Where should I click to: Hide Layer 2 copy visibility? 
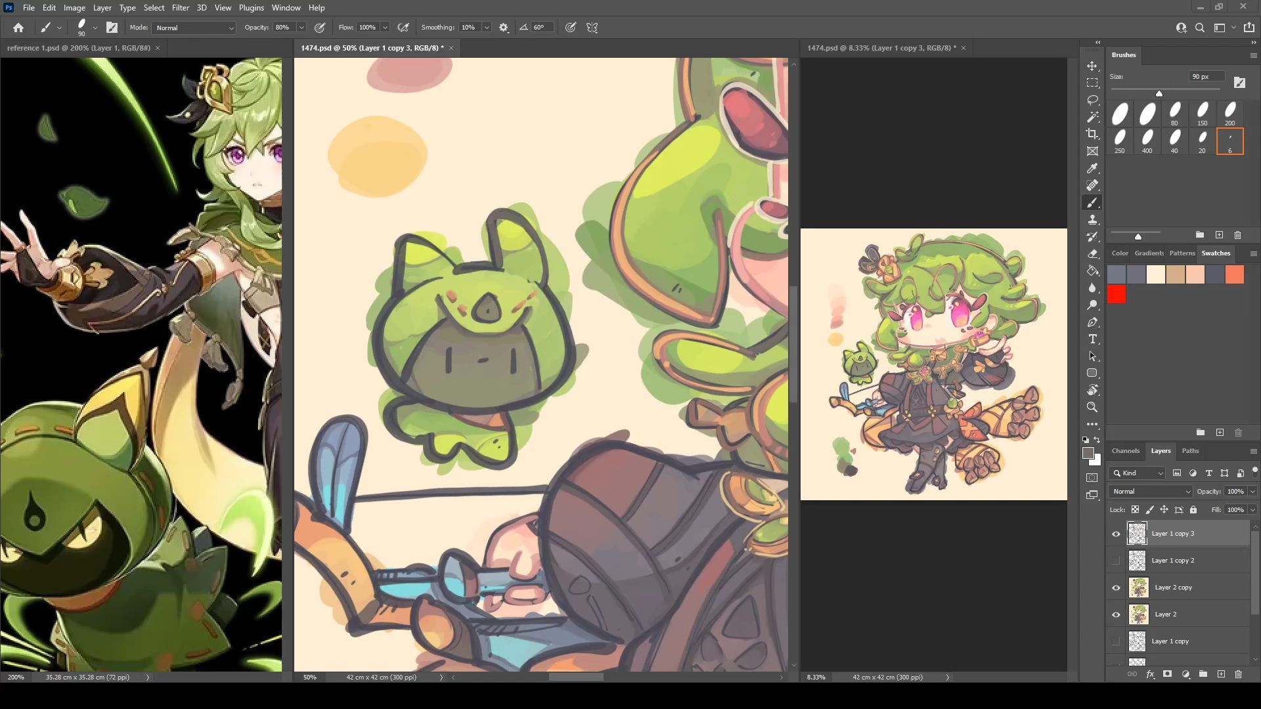[x=1116, y=588]
